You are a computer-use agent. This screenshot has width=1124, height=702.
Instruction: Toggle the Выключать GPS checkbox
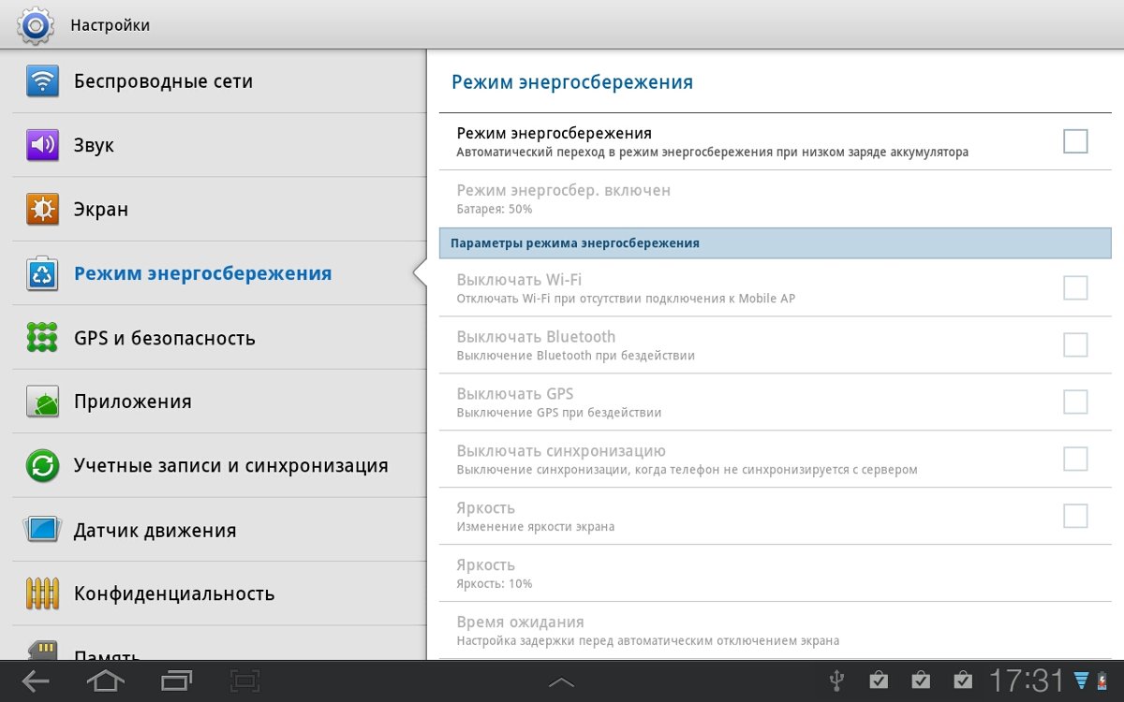[x=1075, y=402]
